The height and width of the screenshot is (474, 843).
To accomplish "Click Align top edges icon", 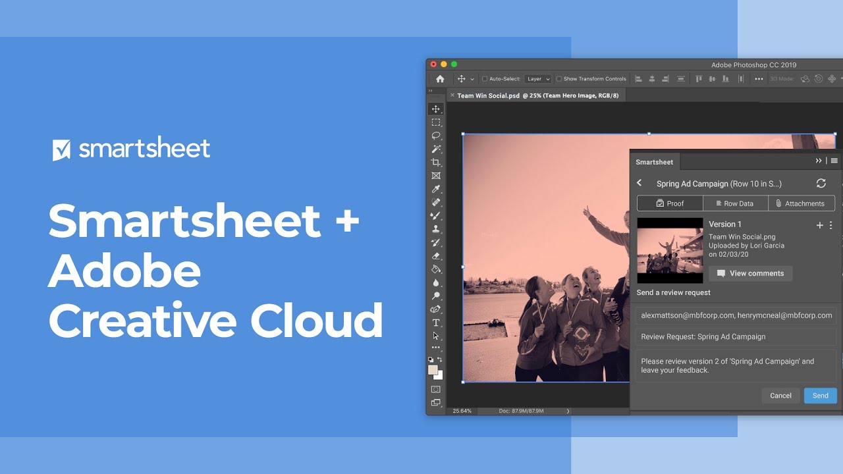I will click(699, 79).
